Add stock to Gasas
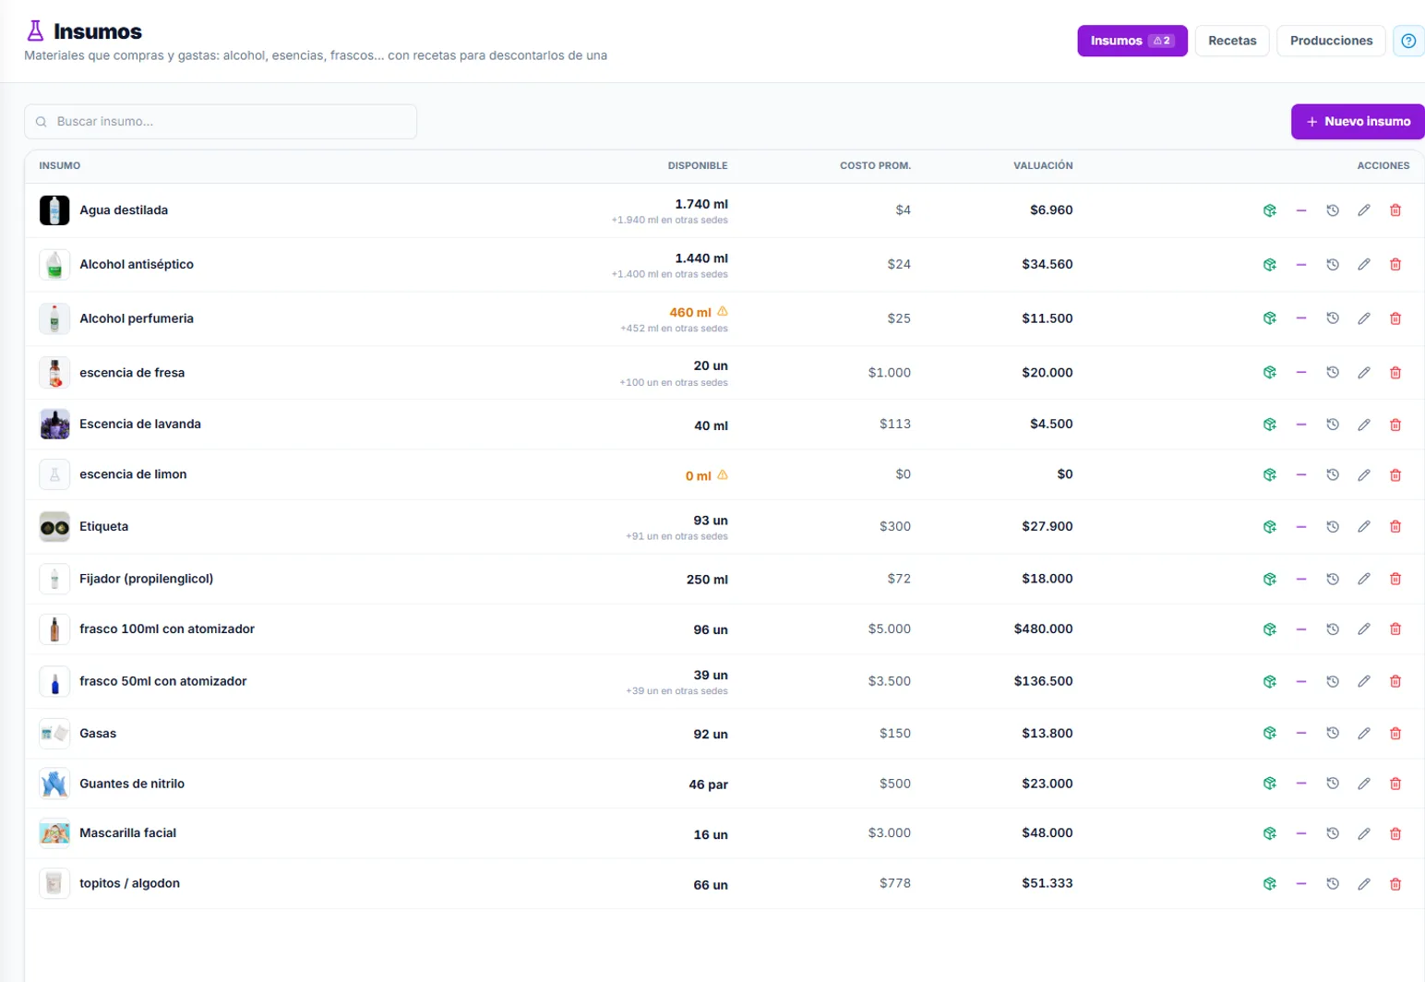 click(1270, 734)
